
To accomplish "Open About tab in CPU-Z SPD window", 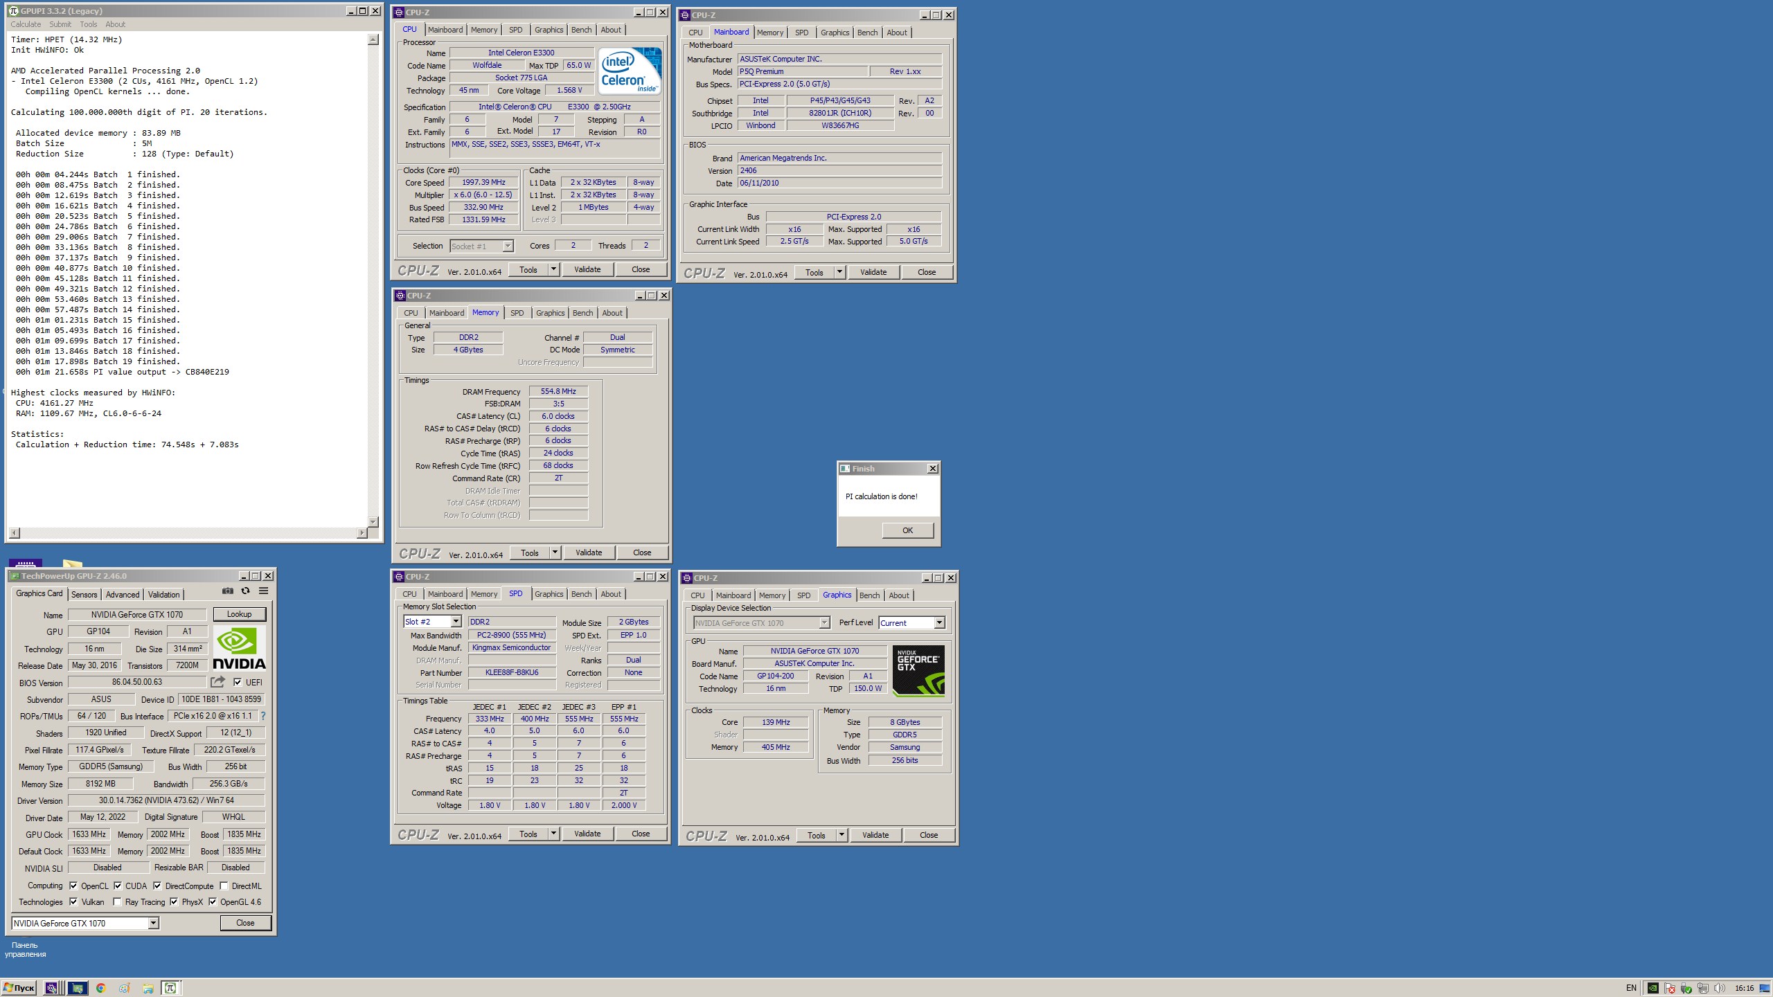I will pos(611,594).
